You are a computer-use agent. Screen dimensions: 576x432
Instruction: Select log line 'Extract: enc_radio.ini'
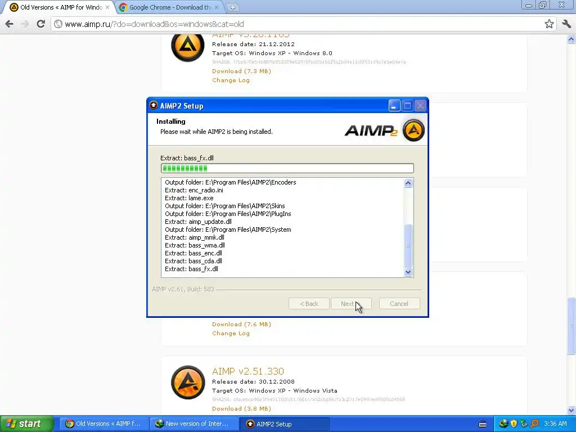[x=194, y=190]
